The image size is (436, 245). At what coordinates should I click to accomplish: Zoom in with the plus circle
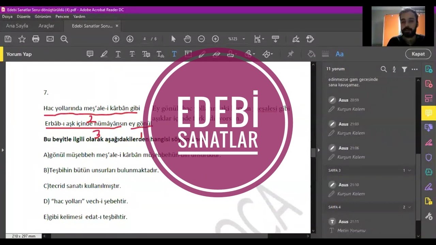coord(215,39)
